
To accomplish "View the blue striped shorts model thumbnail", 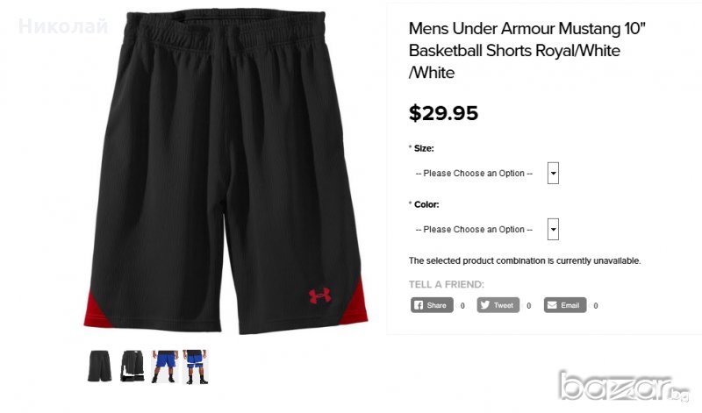I will pos(195,367).
